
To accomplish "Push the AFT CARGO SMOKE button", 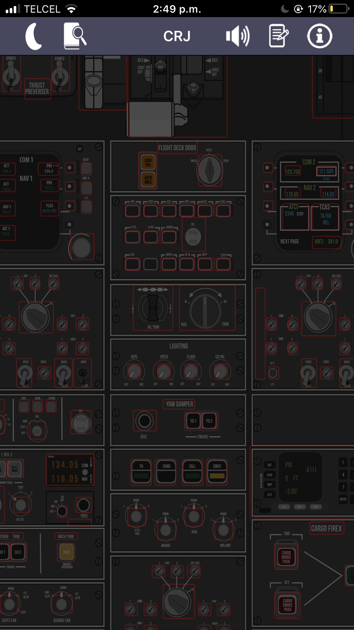I will pos(287,605).
